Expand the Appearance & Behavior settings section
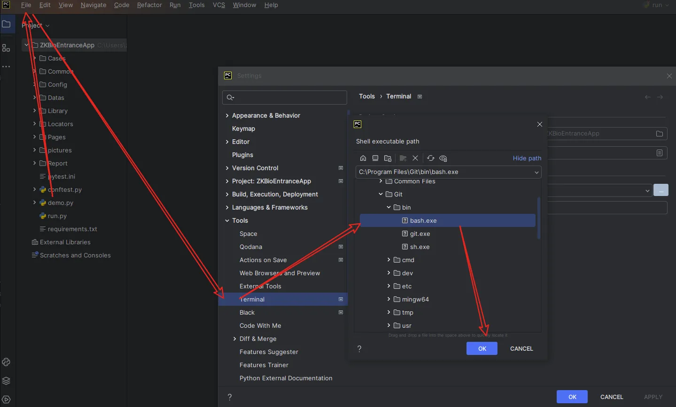 click(227, 116)
